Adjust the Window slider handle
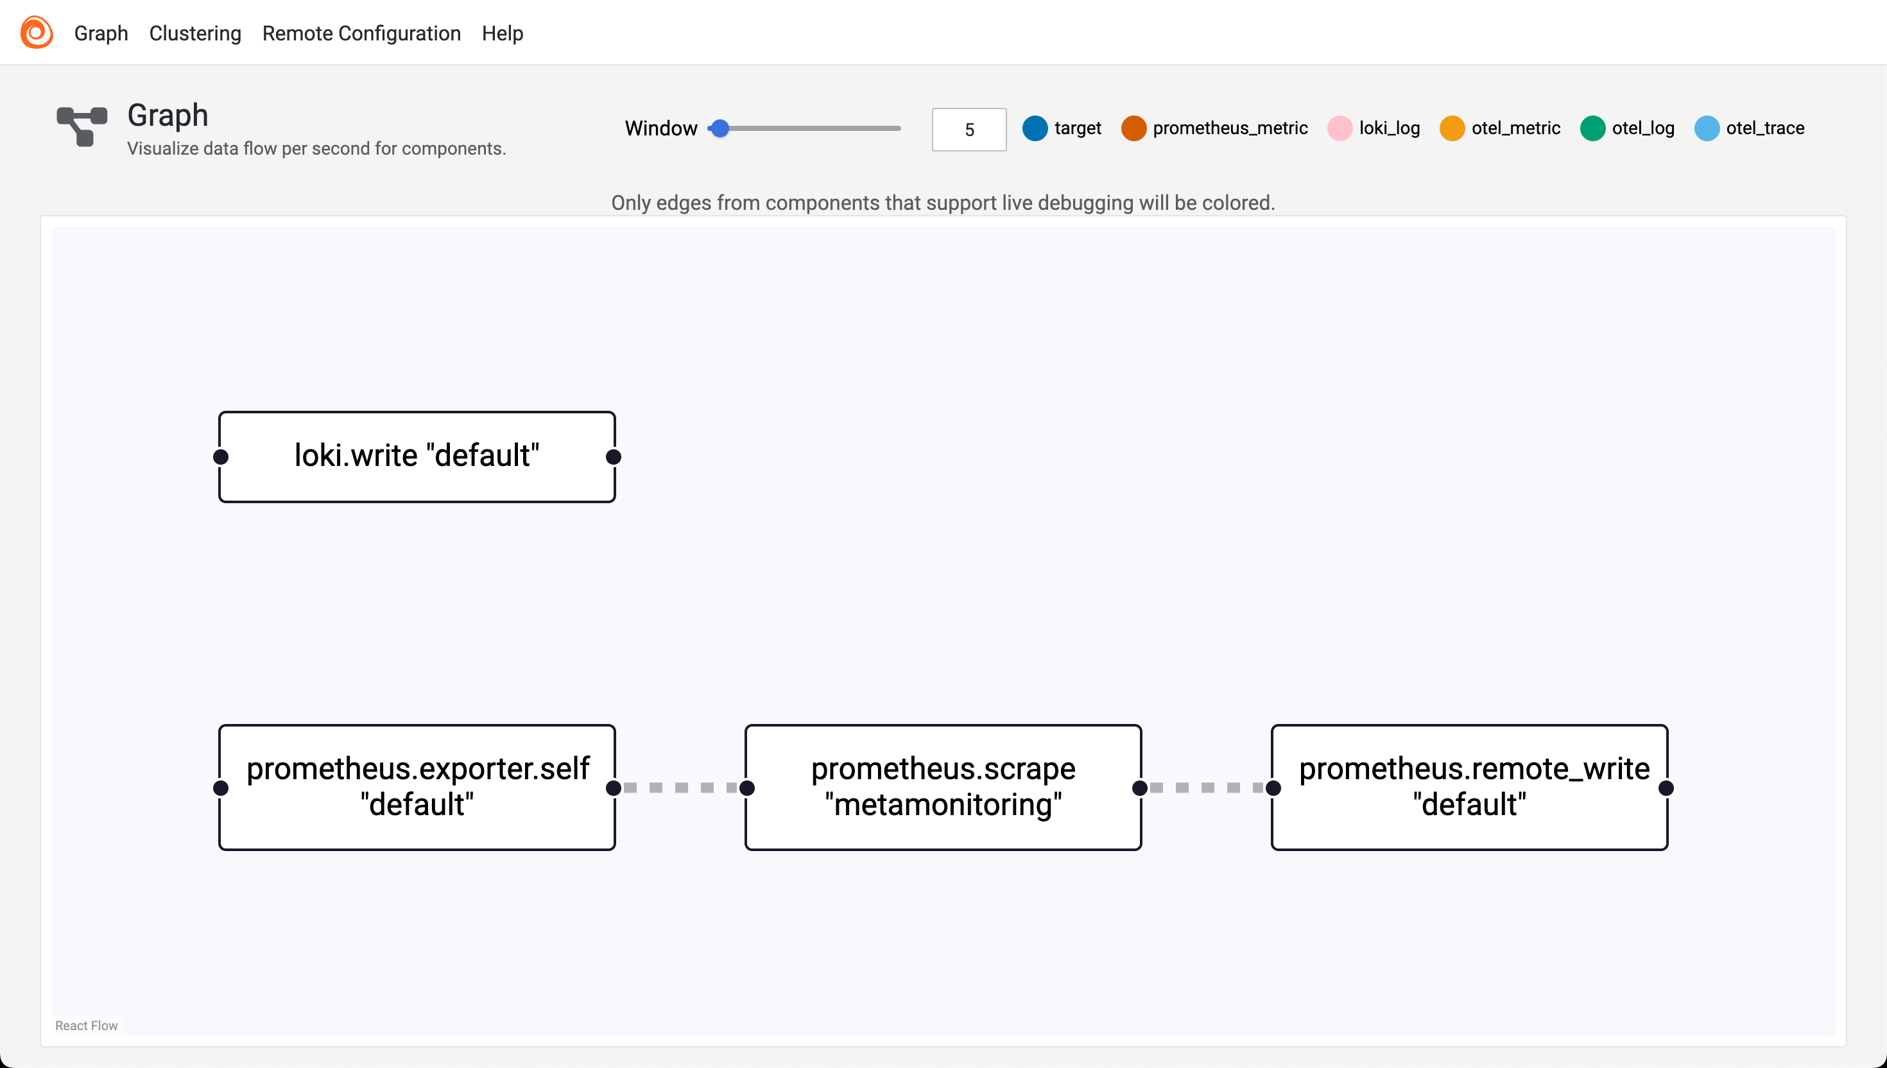 (720, 128)
